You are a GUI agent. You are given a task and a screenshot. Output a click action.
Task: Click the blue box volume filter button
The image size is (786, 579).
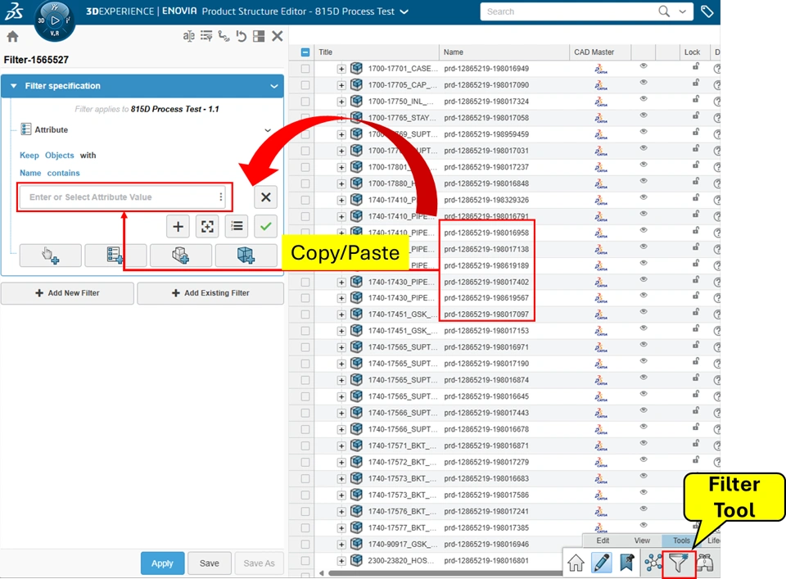[x=246, y=256]
